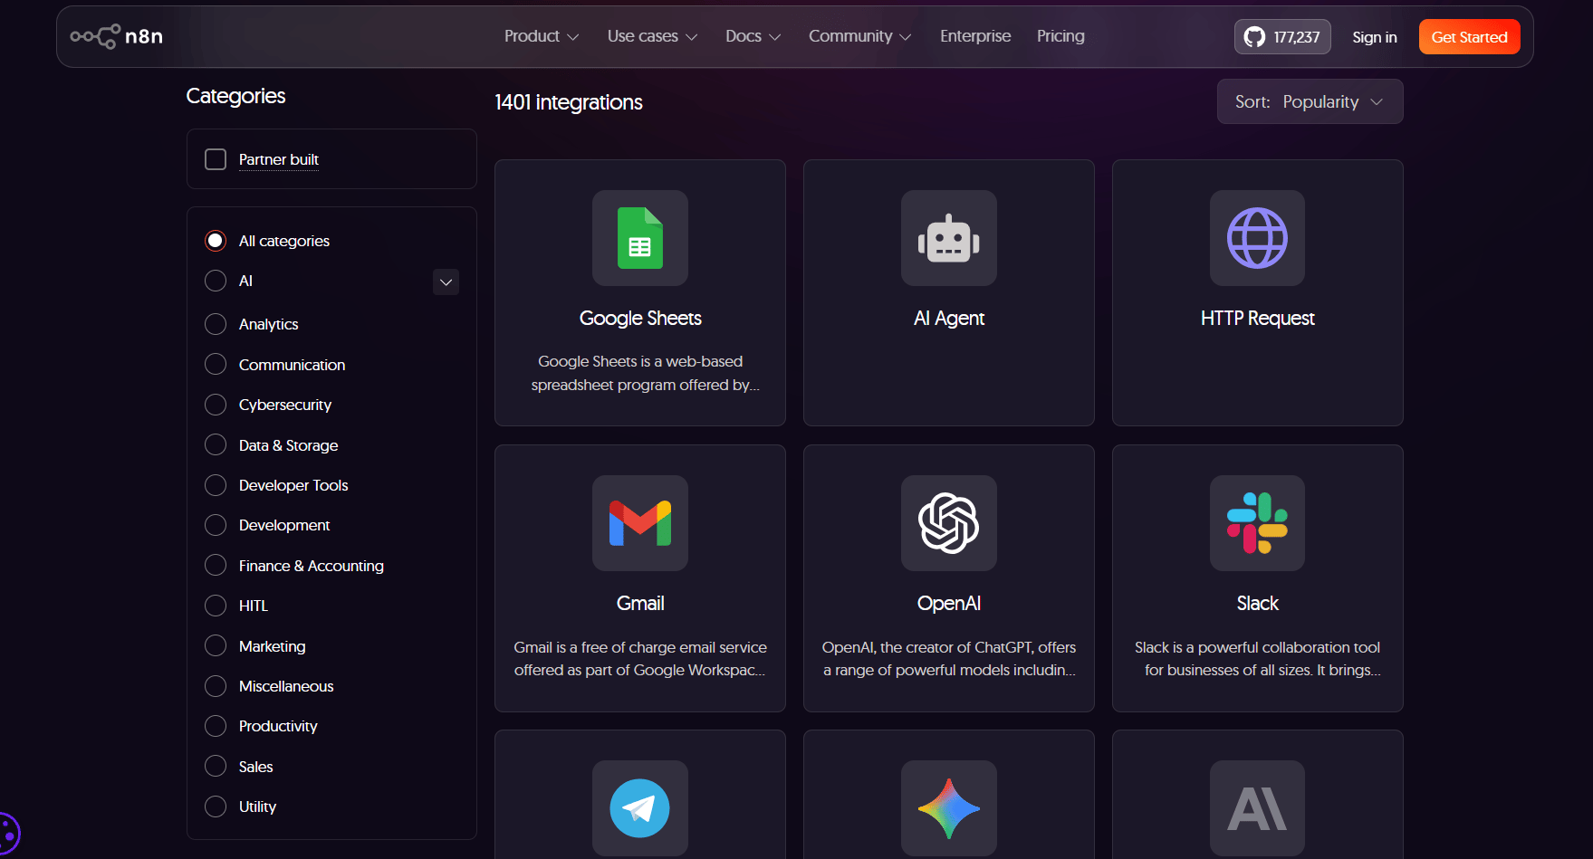Select the Productivity category radio button

(x=216, y=726)
